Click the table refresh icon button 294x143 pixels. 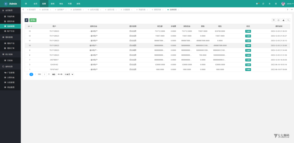tap(26, 20)
